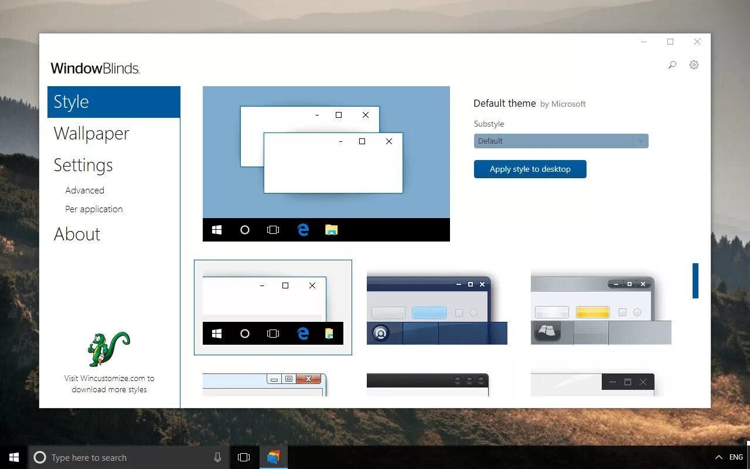Choose the silver style with yellow button thumbnail
The height and width of the screenshot is (469, 750).
(x=601, y=307)
